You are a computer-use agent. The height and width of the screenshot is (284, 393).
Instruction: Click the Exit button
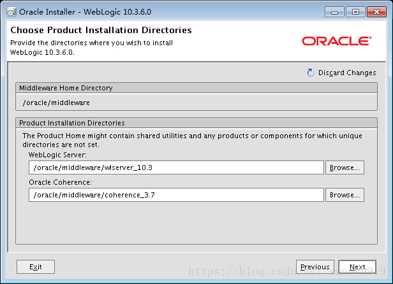(36, 267)
